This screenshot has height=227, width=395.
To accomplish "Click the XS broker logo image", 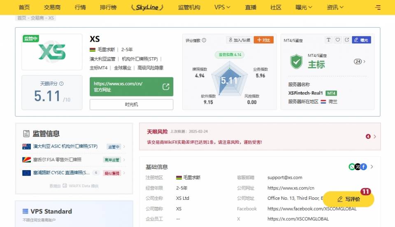I will [x=52, y=52].
